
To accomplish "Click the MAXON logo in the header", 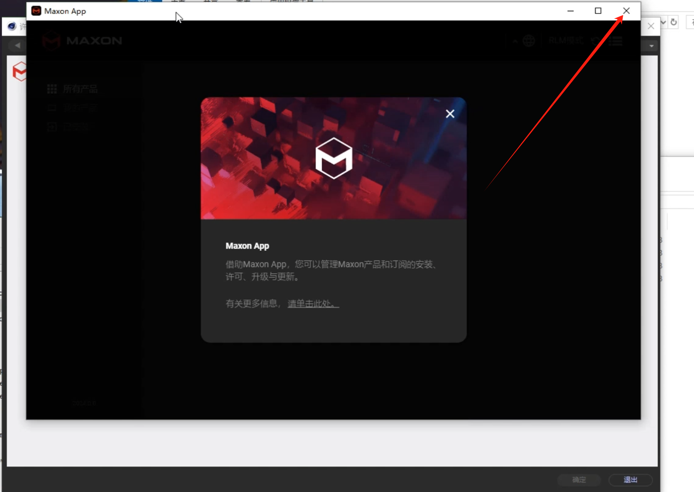I will coord(82,41).
